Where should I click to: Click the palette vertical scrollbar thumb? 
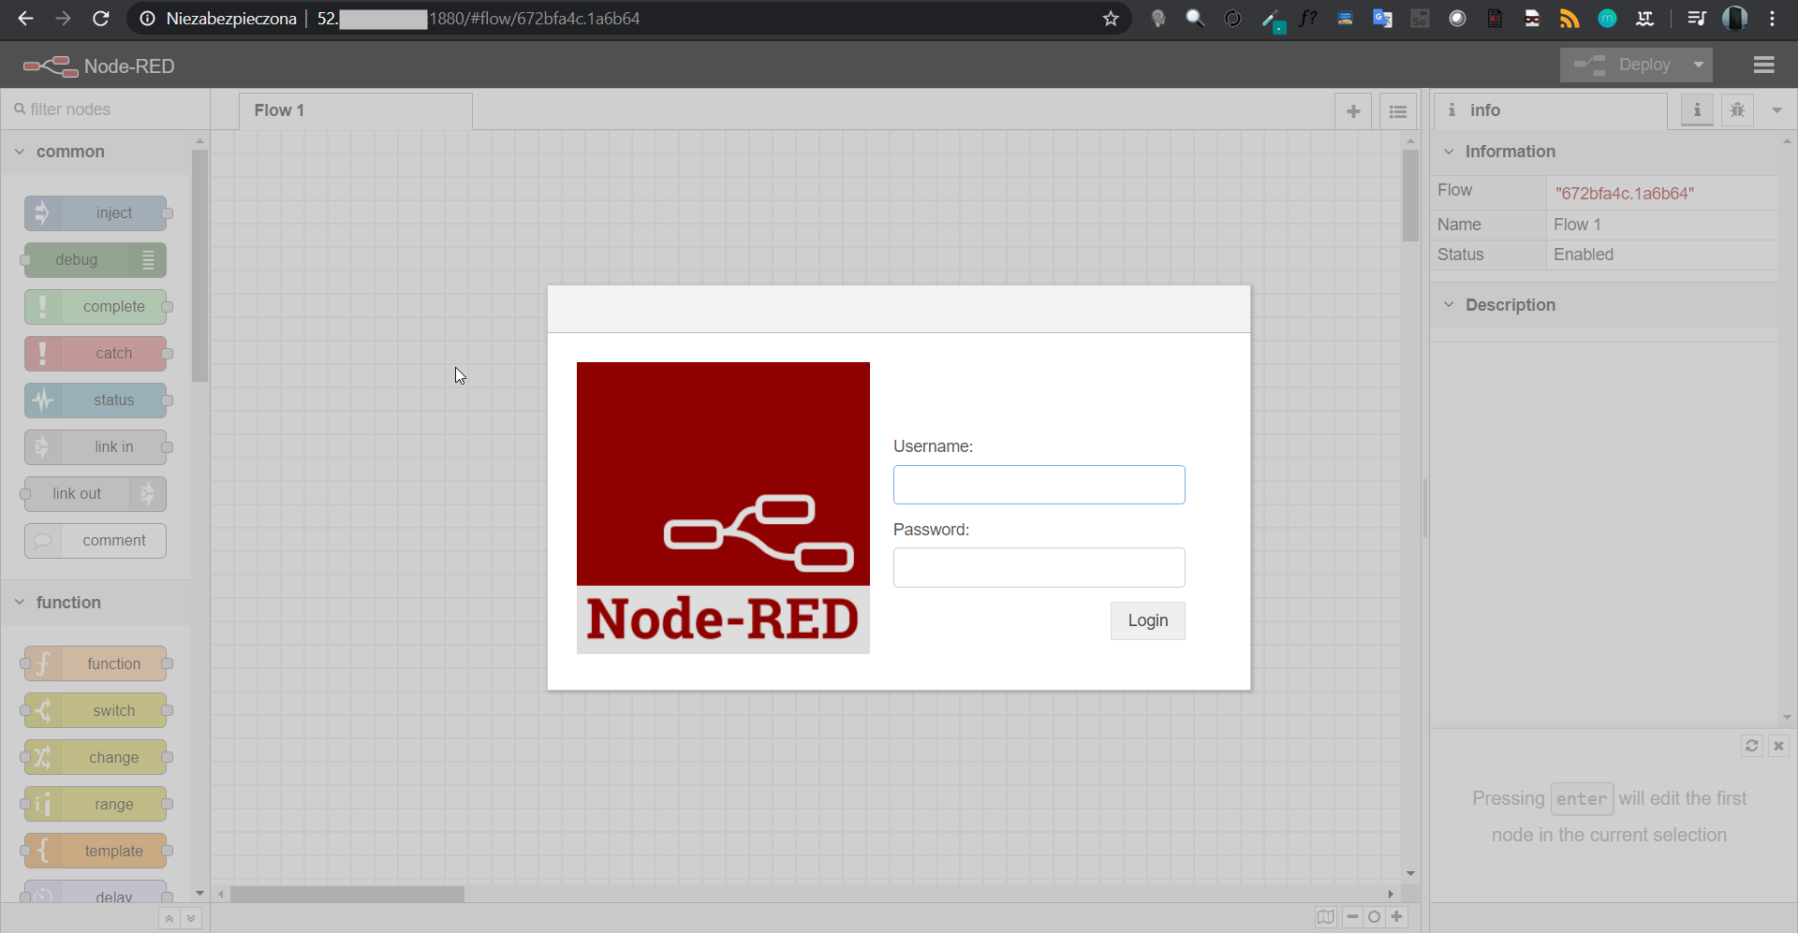199,265
